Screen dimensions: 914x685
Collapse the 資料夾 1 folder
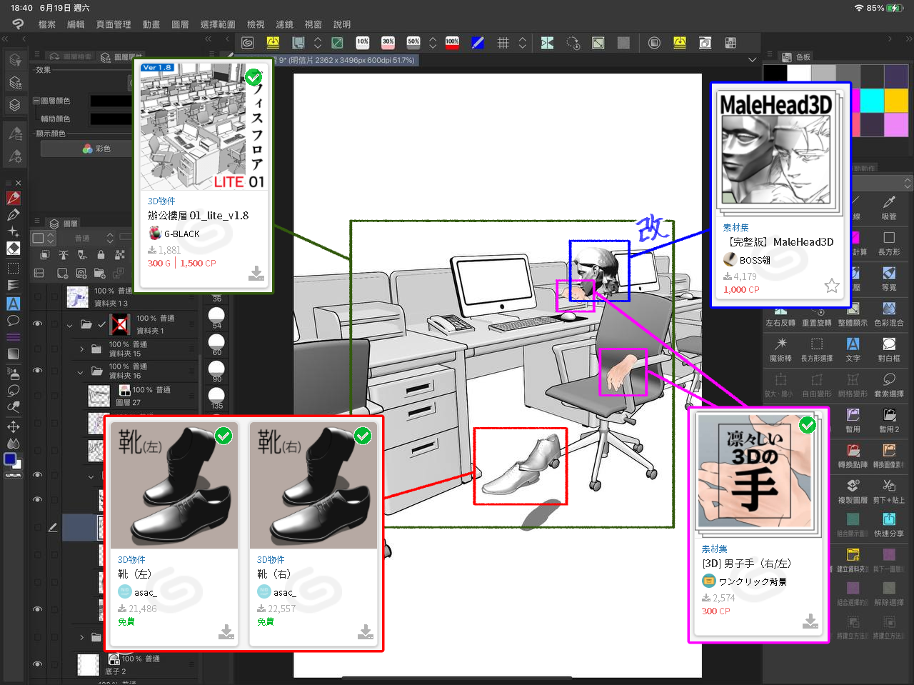click(x=70, y=325)
